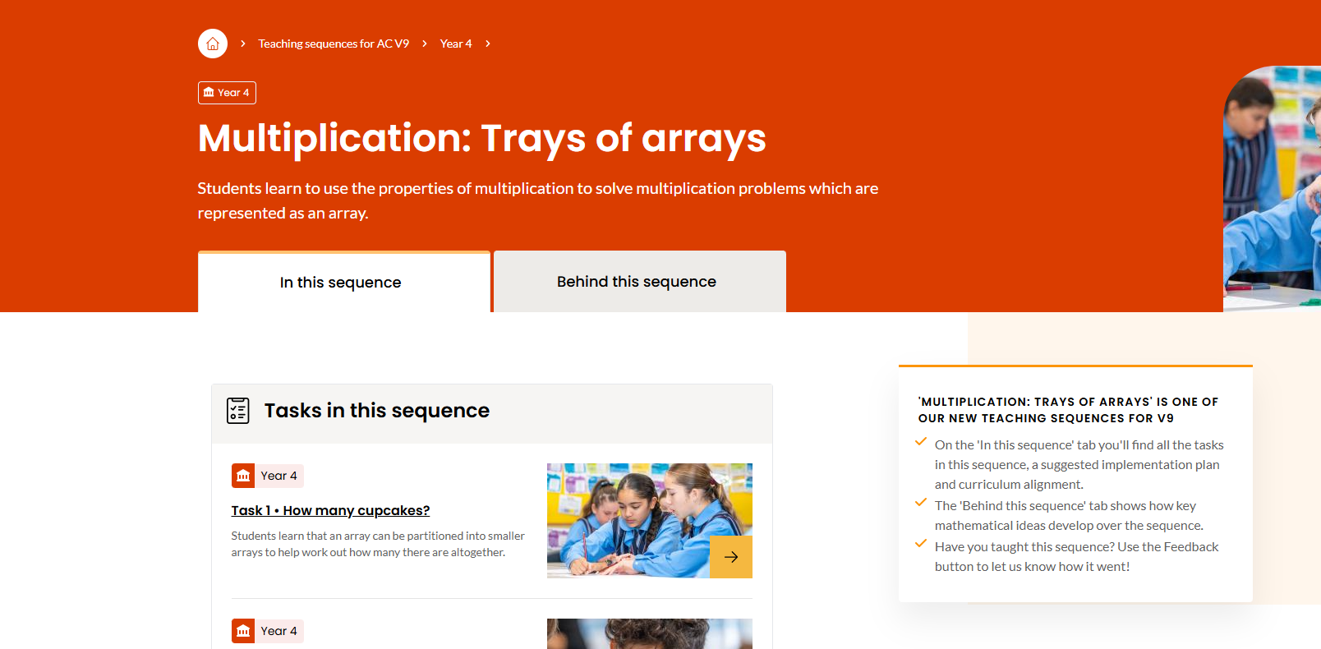Image resolution: width=1321 pixels, height=649 pixels.
Task: Switch to the Behind this sequence tab
Action: (x=640, y=281)
